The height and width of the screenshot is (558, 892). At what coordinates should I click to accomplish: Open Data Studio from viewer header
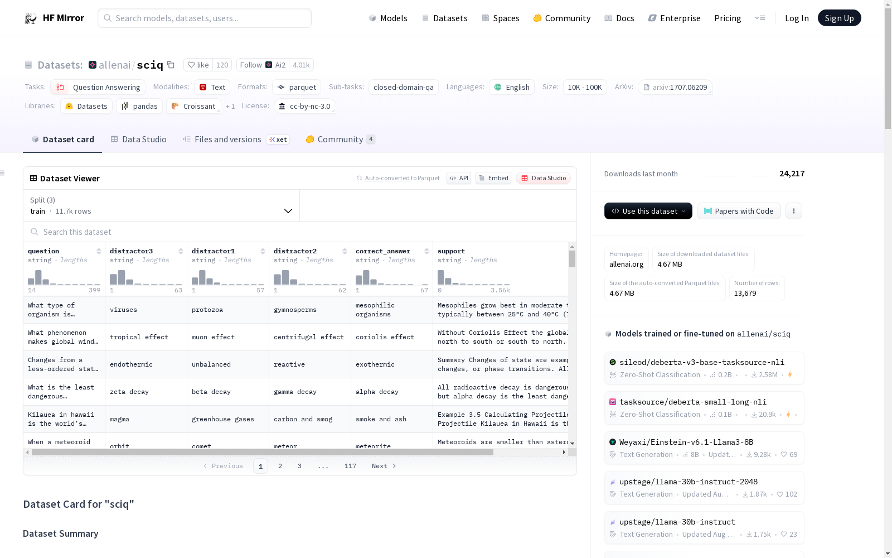tap(544, 178)
